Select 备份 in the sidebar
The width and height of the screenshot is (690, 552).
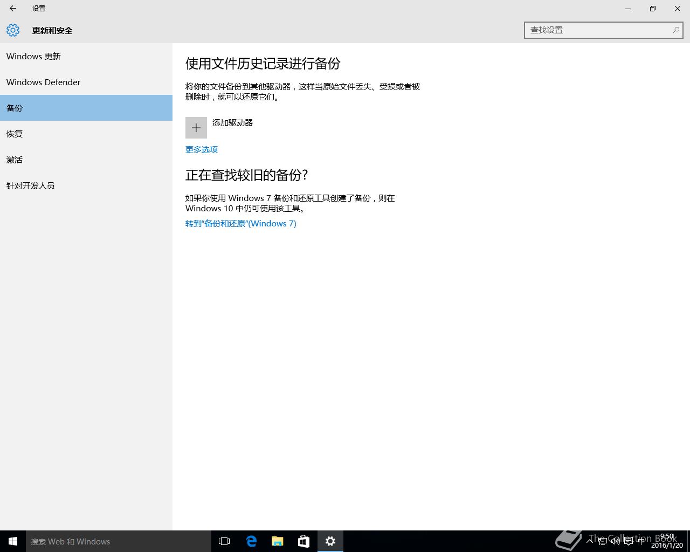point(86,108)
